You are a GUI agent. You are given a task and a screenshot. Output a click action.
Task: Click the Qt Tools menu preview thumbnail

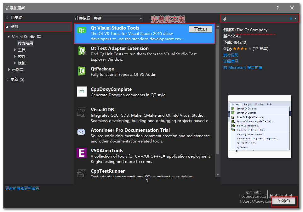[260, 126]
